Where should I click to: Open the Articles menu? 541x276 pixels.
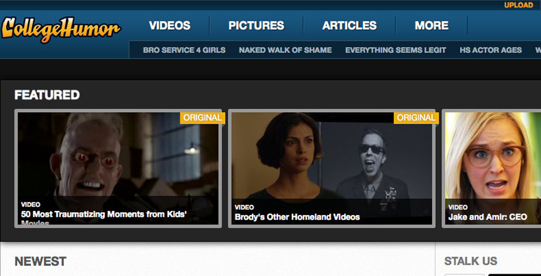[x=349, y=25]
